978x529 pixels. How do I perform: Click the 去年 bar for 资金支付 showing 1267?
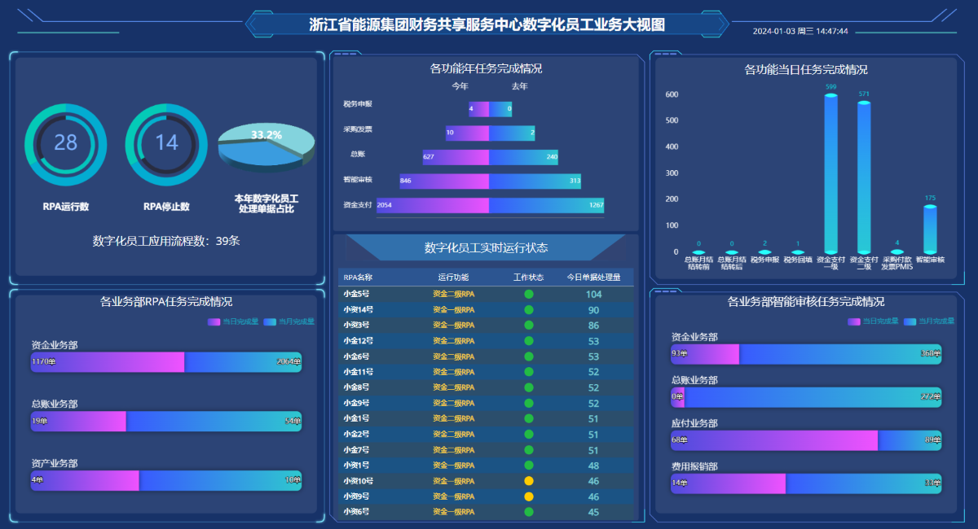pos(546,206)
